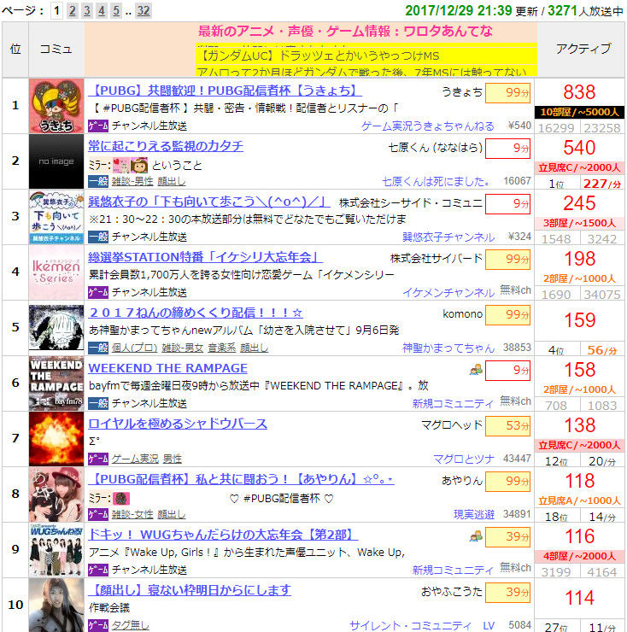Select ゲーム実況 tag in row 7
627x632 pixels.
pyautogui.click(x=135, y=459)
